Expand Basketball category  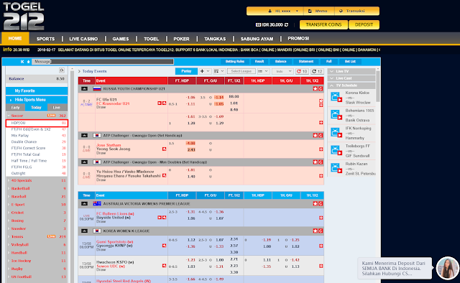pos(37,189)
